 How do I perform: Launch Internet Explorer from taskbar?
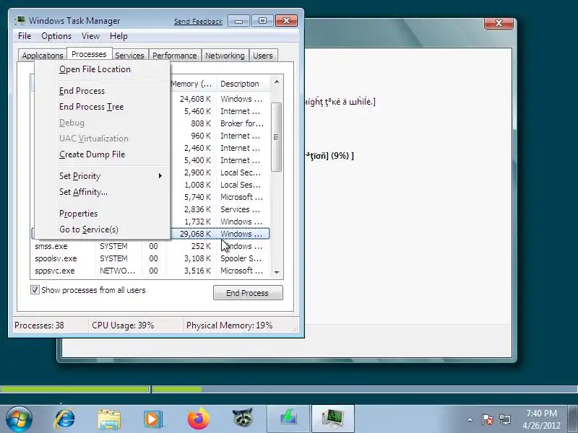[x=64, y=419]
